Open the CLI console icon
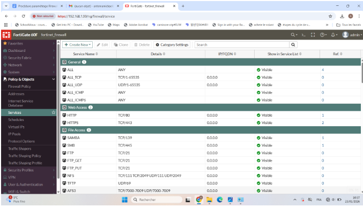The image size is (363, 207). [x=303, y=35]
